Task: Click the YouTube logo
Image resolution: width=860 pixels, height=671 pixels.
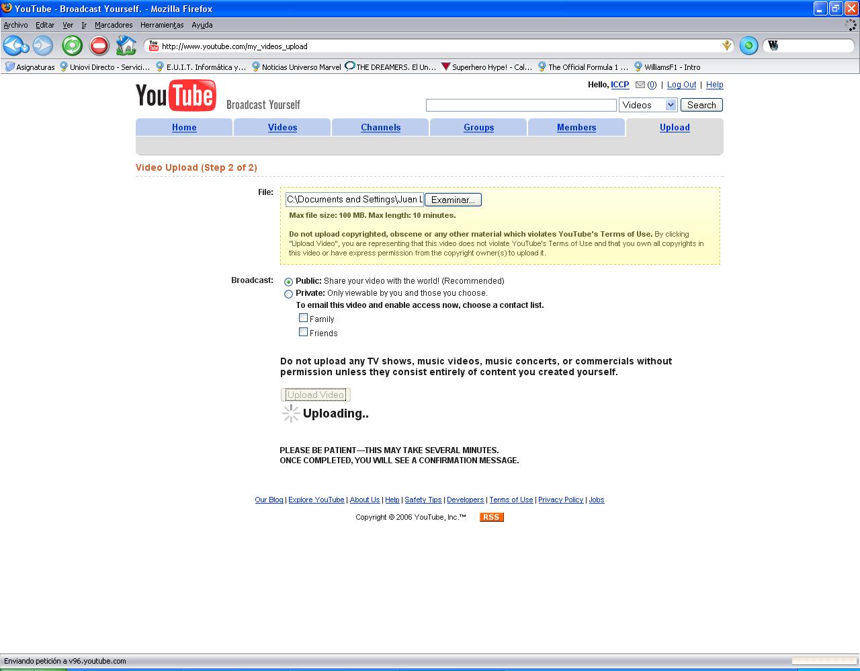Action: pos(176,95)
